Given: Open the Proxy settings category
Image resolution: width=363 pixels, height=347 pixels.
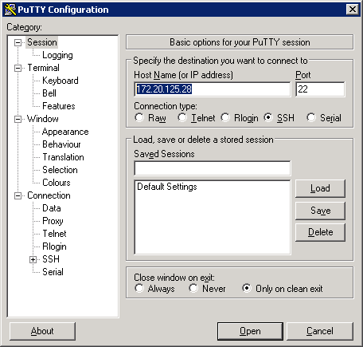Looking at the screenshot, I should coord(53,221).
